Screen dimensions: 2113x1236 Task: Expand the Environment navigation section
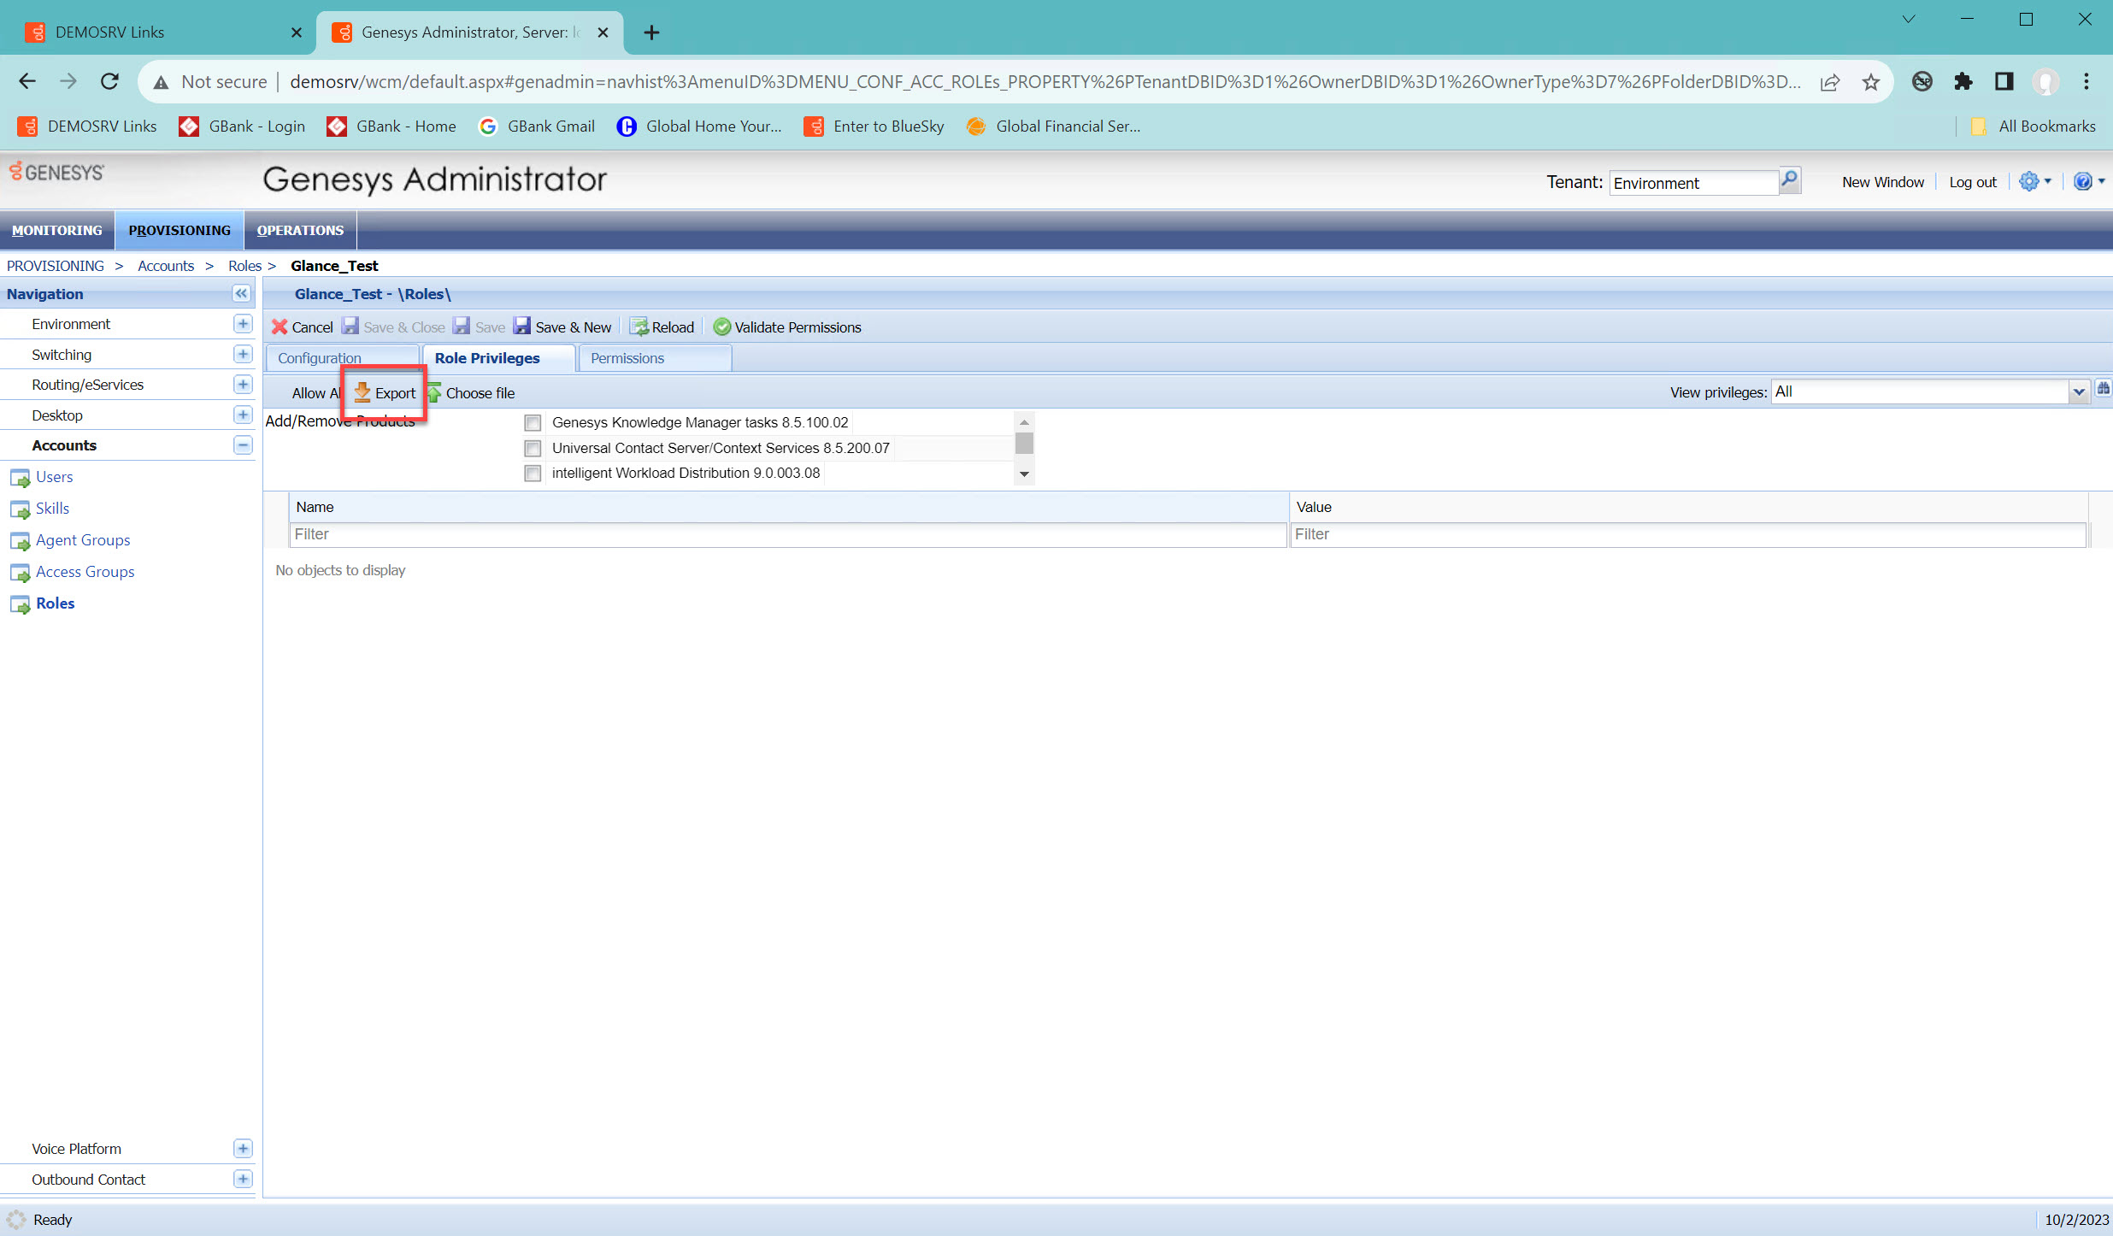(243, 323)
